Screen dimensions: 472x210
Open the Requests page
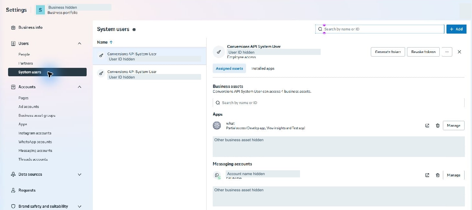[27, 190]
